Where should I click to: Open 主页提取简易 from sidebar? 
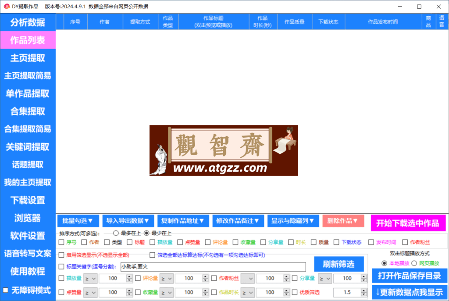(28, 76)
